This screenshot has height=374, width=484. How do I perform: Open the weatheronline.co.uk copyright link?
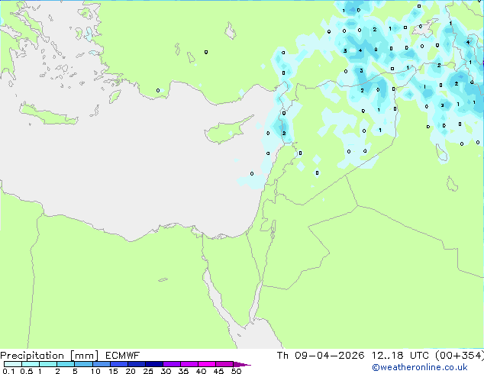[420, 367]
